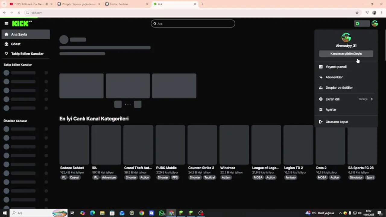Image resolution: width=386 pixels, height=217 pixels.
Task: Open the PUBG Mobile category
Action: coord(170,145)
